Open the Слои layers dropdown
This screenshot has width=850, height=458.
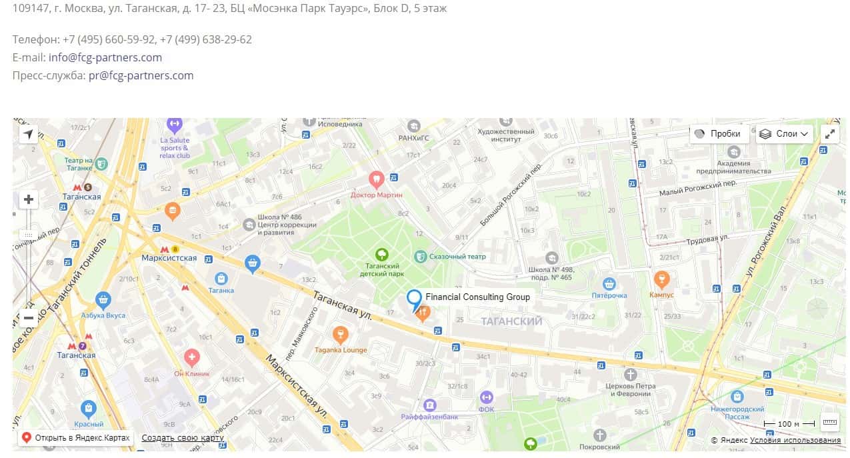[x=785, y=134]
